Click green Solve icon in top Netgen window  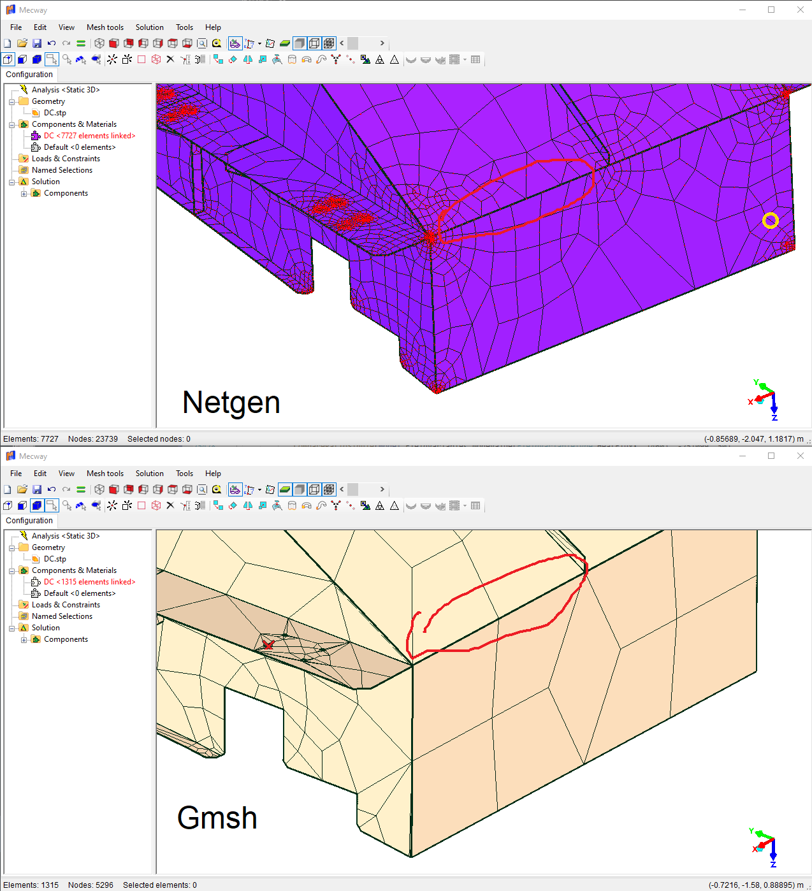[81, 43]
